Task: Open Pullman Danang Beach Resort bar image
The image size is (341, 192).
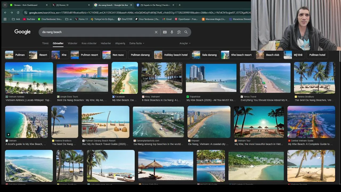Action: tap(105, 122)
